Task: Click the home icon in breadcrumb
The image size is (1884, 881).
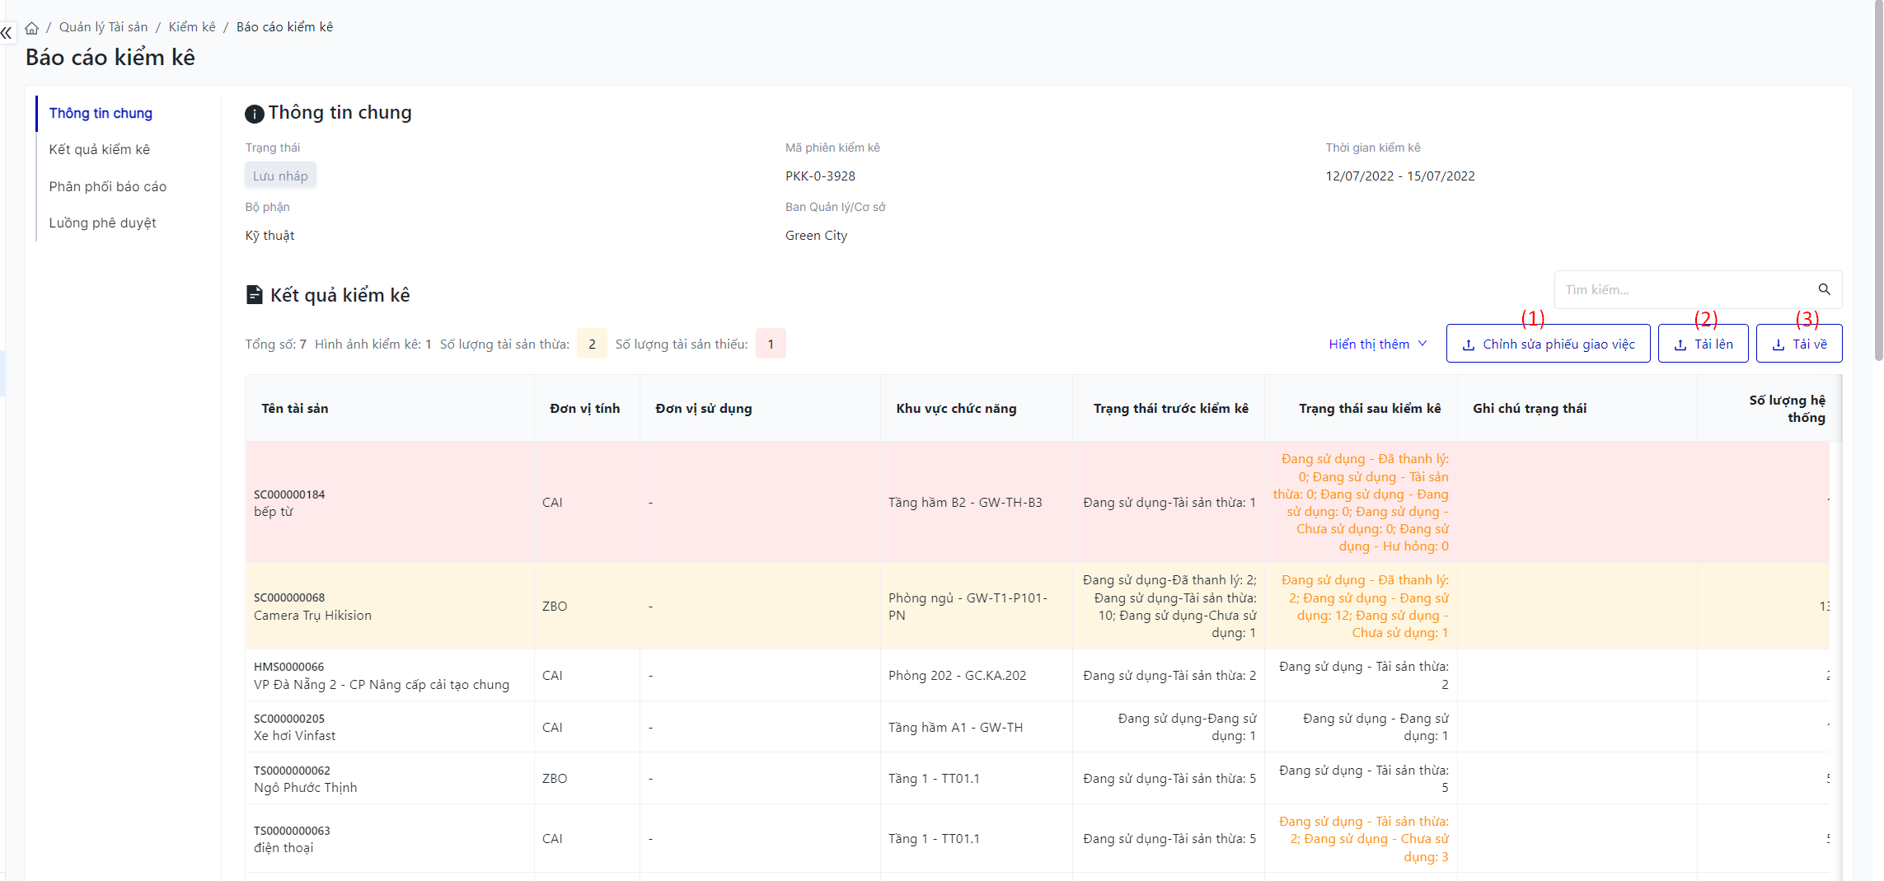Action: pyautogui.click(x=32, y=28)
